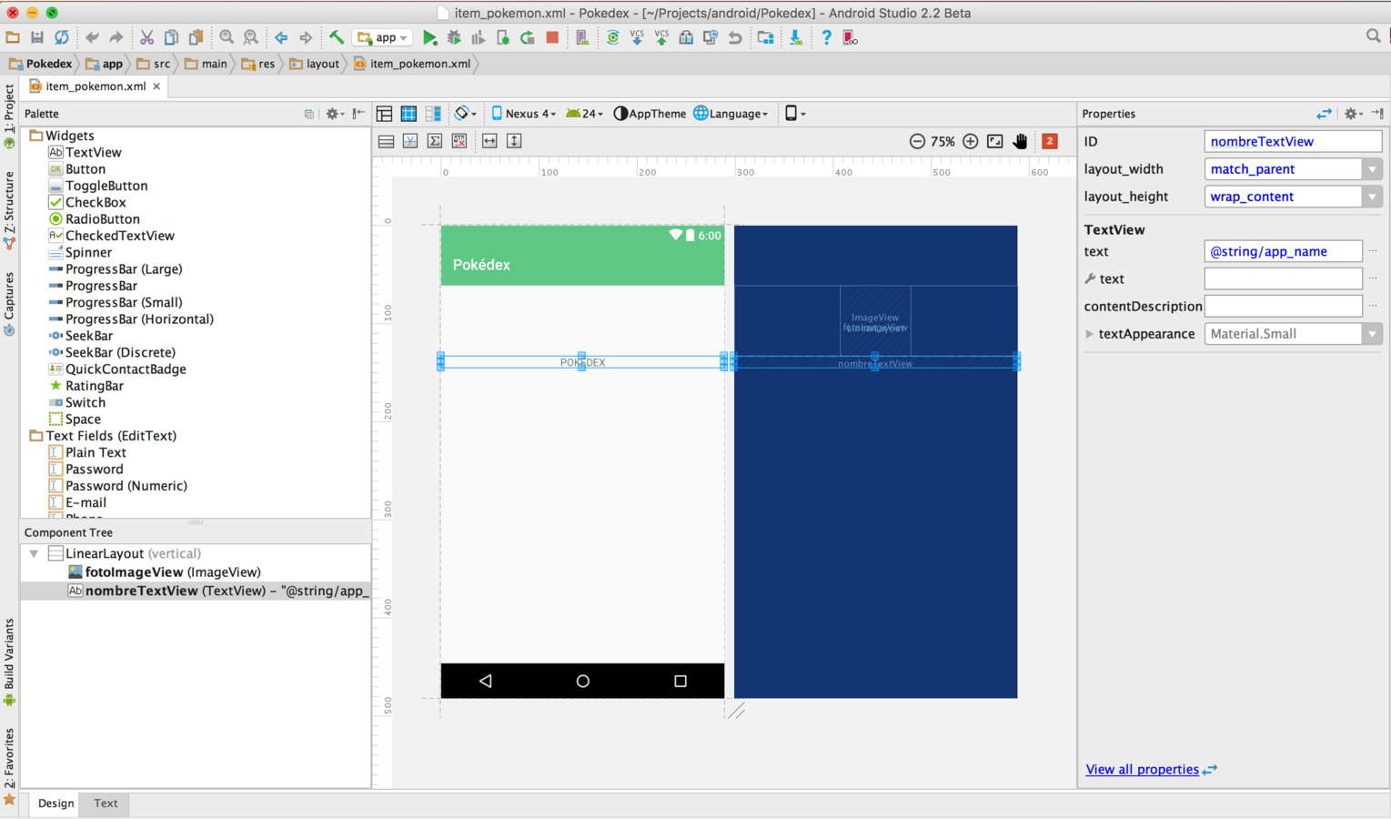Expand the textAppearance property
Viewport: 1391px width, 819px height.
tap(1089, 334)
